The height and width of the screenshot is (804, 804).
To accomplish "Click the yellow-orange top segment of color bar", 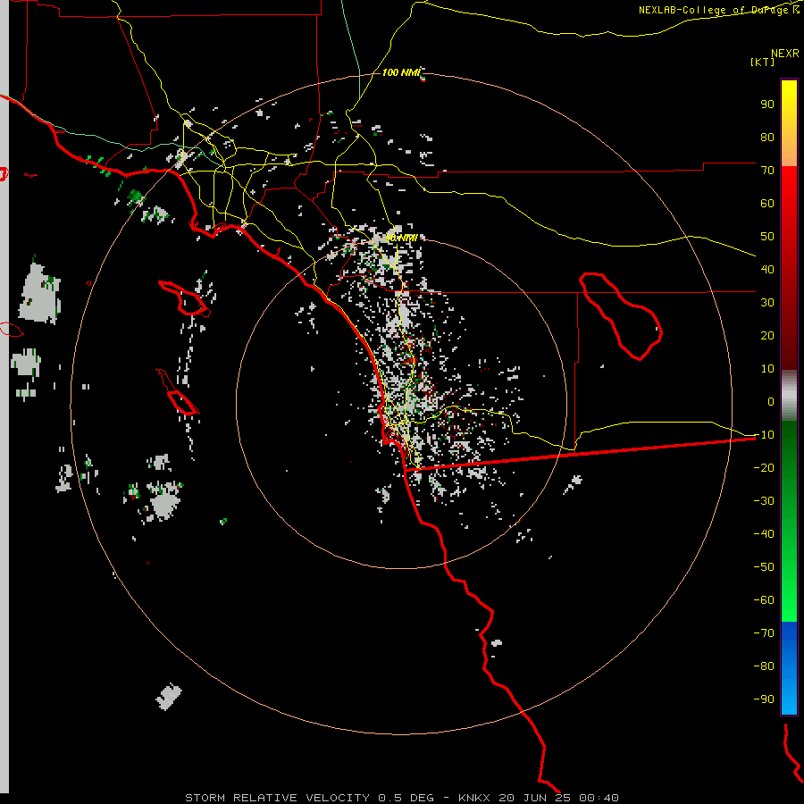I will point(789,123).
